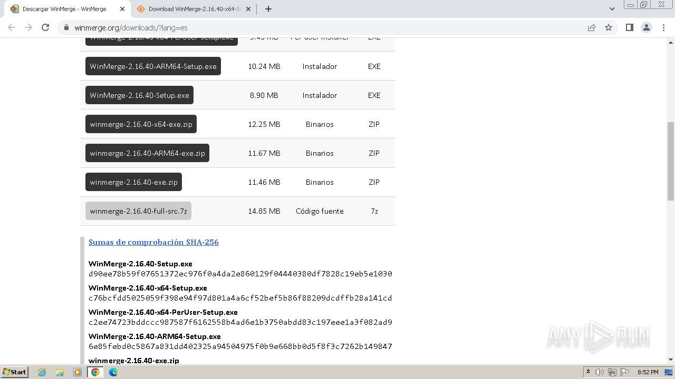Viewport: 675px width, 379px height.
Task: Click the 8:52 PM taskbar clock
Action: tap(648, 372)
